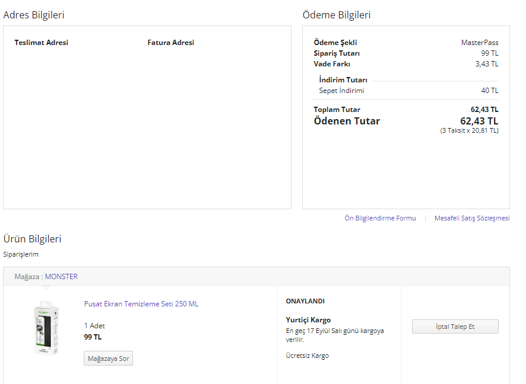
Task: Click the Ücretsiz Kargo label
Action: pyautogui.click(x=308, y=356)
